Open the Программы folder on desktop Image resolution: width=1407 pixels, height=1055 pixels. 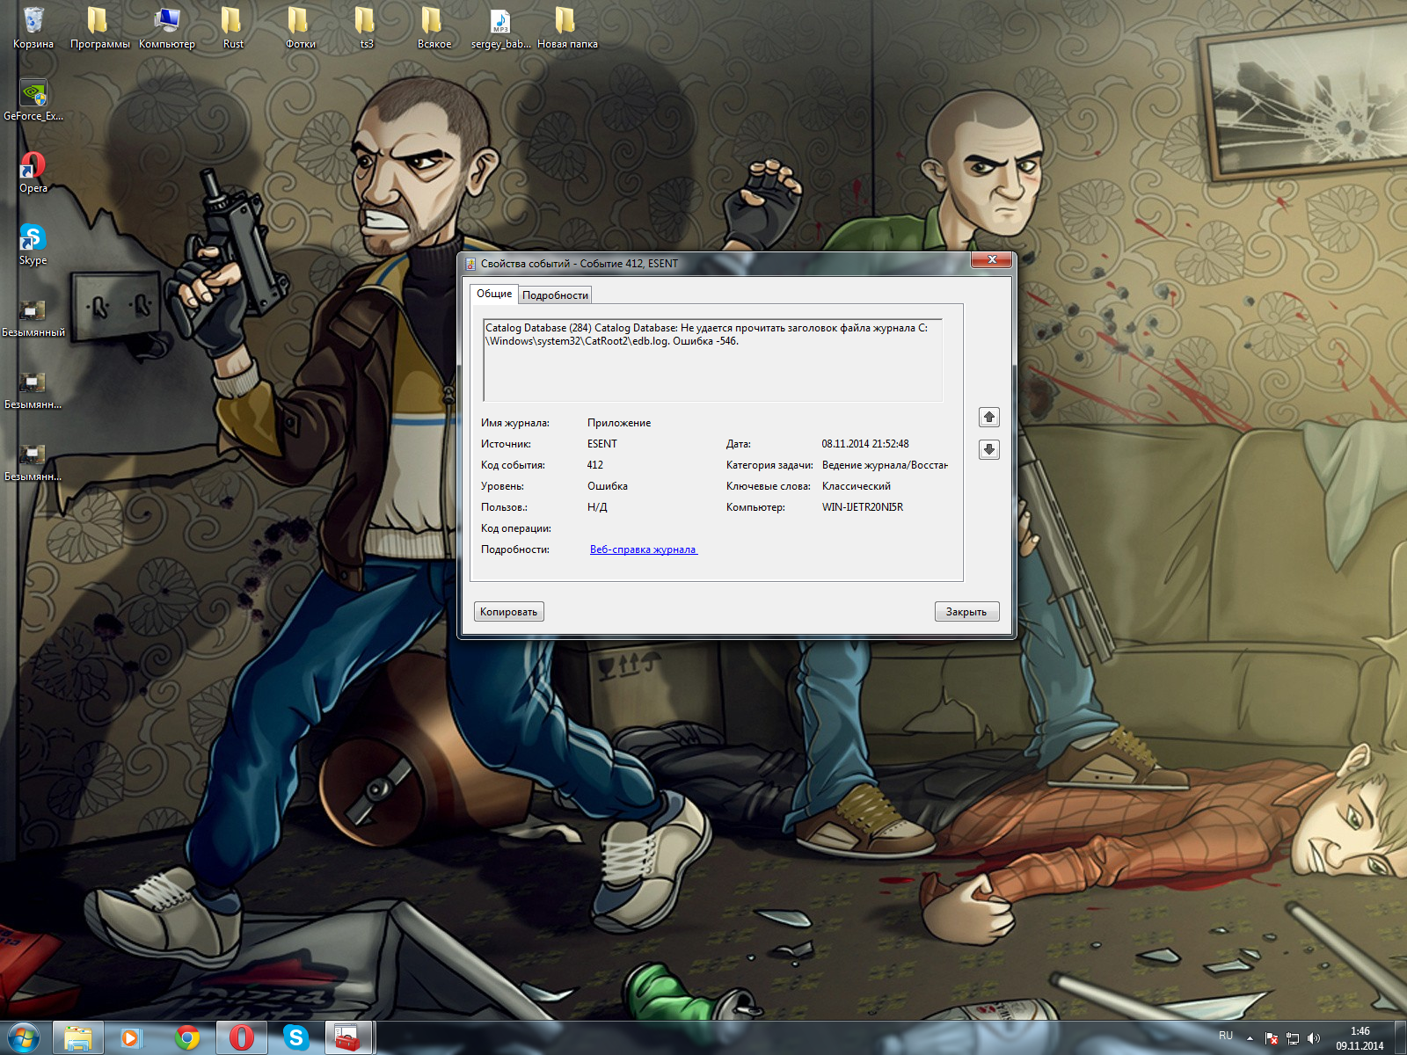click(x=99, y=26)
